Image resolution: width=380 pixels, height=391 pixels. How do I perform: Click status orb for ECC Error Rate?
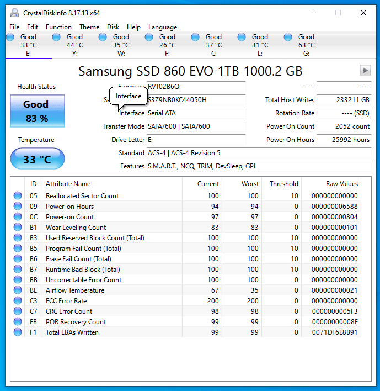pos(18,300)
